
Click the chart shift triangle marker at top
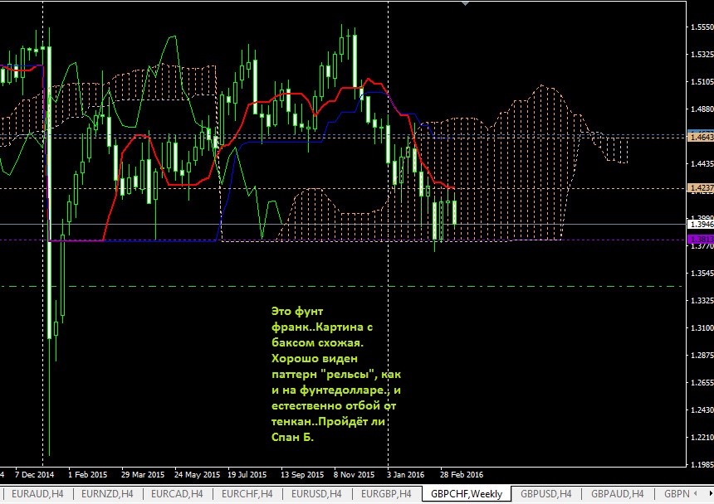[x=465, y=3]
